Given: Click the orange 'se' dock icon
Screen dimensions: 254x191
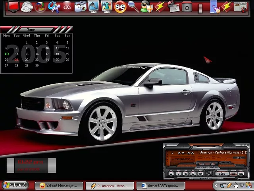Looking at the screenshot, I should 120,6.
